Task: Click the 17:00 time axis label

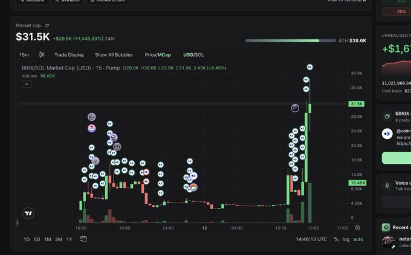Action: tap(343, 228)
